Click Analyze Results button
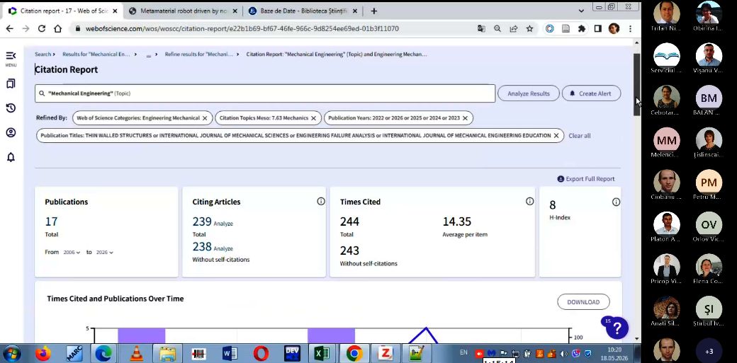737x363 pixels. [529, 93]
